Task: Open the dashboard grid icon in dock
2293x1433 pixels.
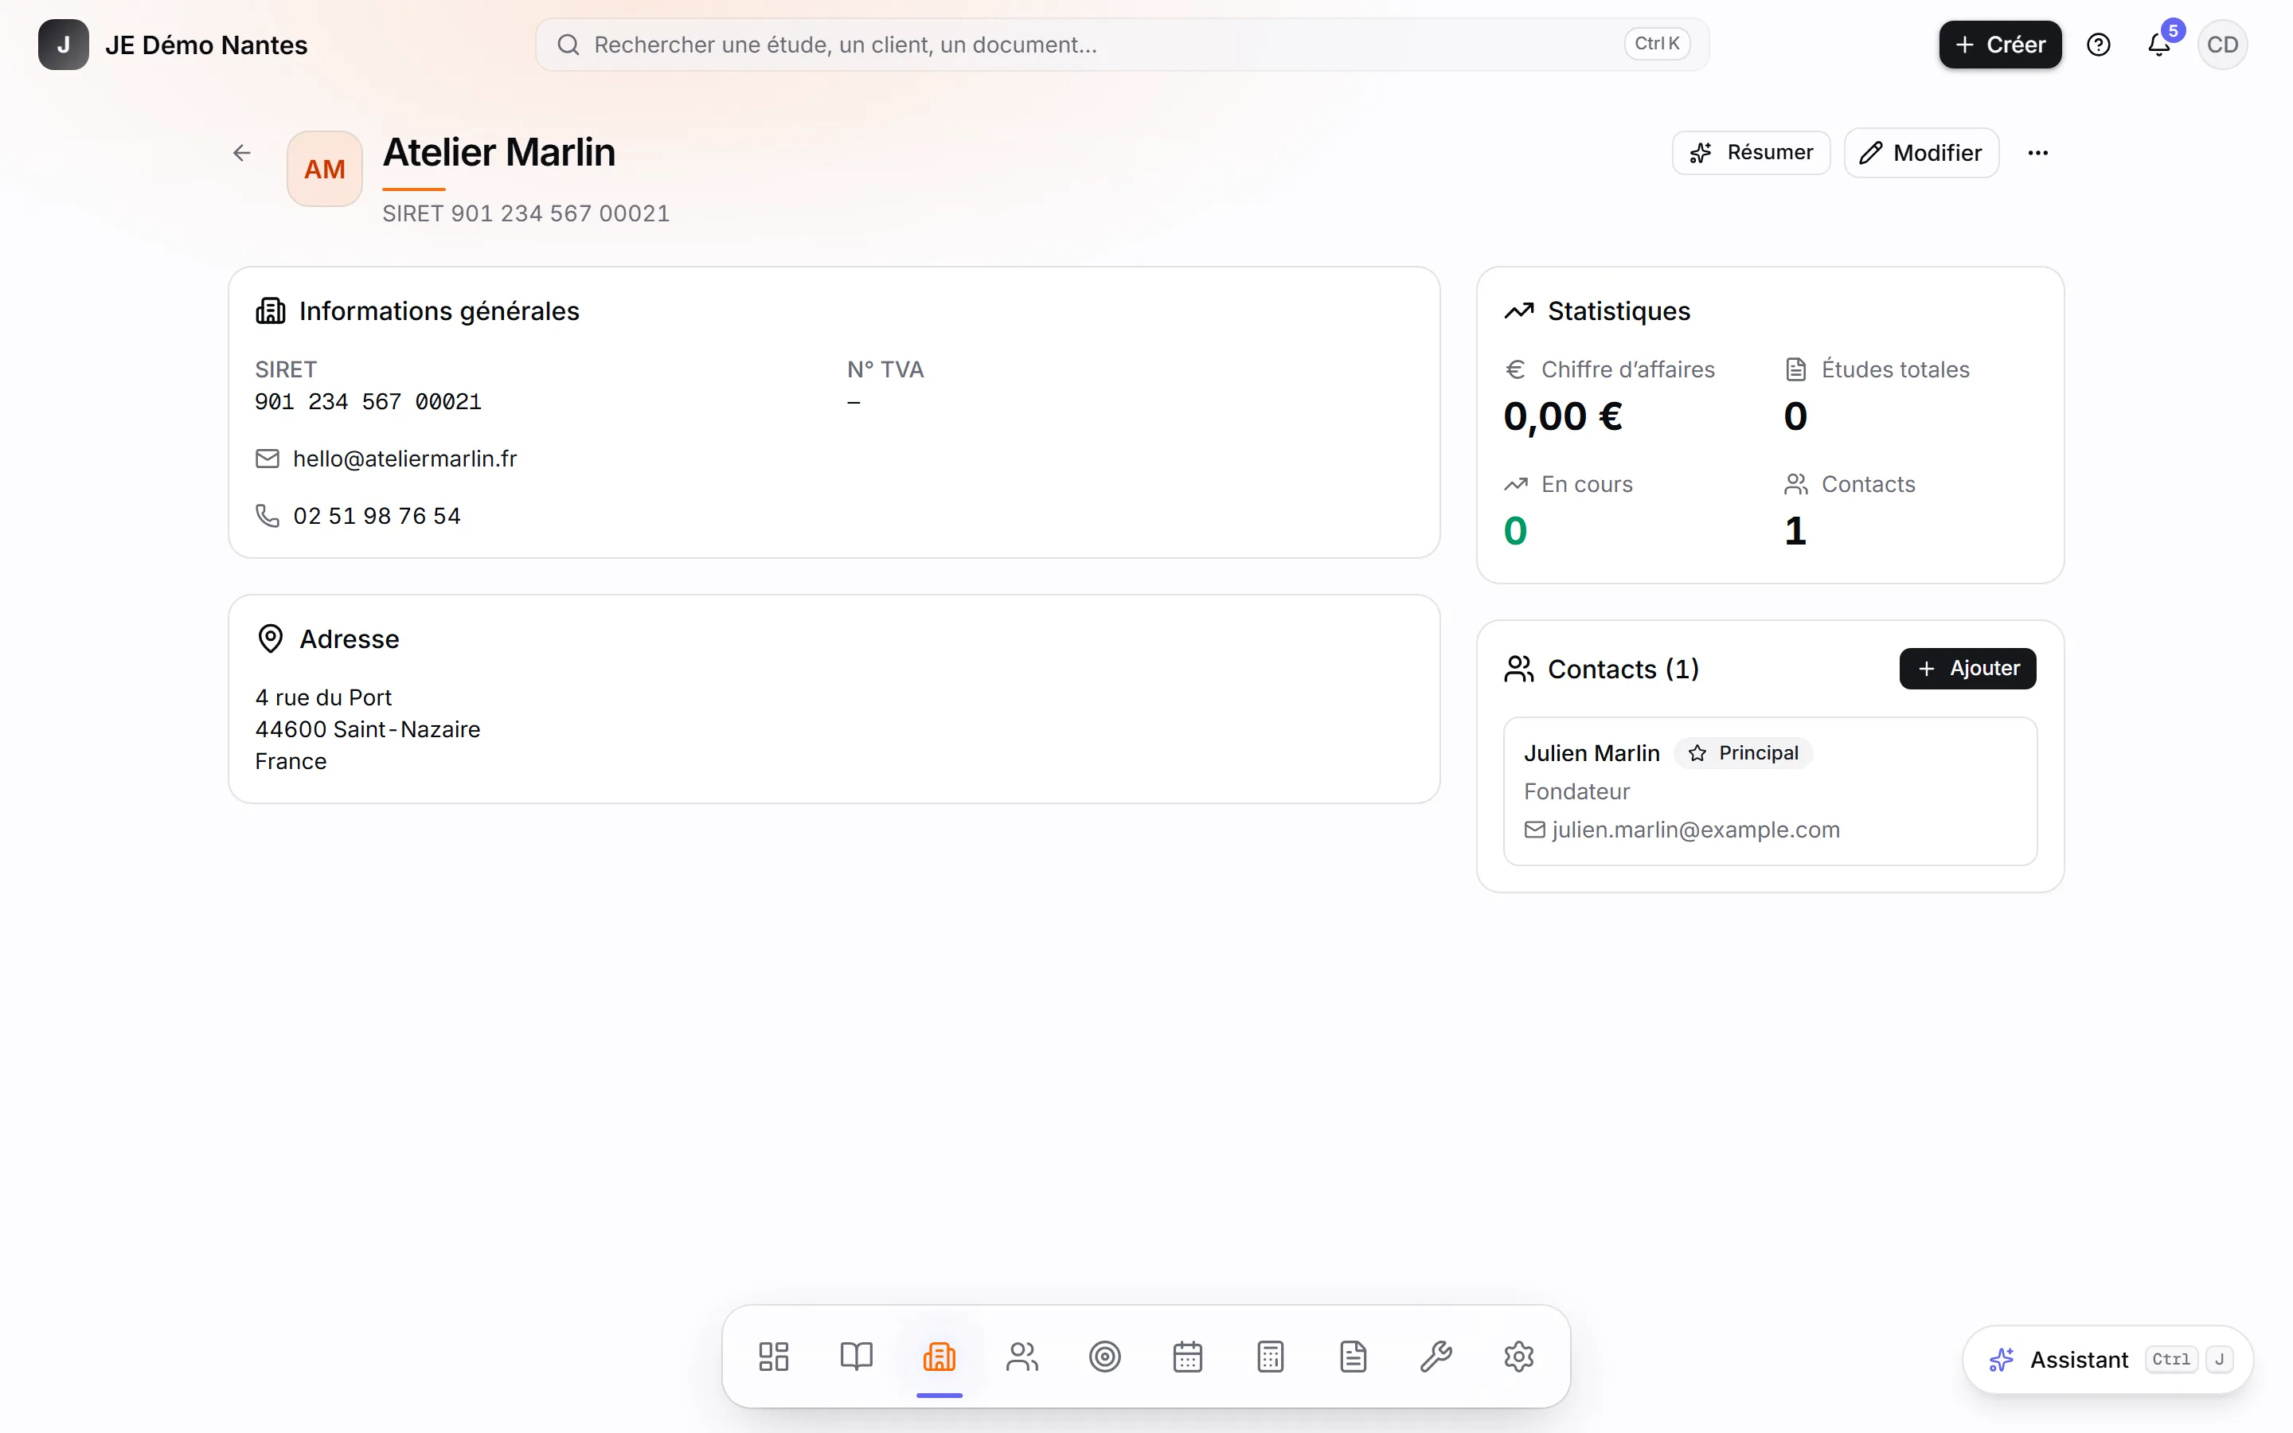Action: click(773, 1357)
